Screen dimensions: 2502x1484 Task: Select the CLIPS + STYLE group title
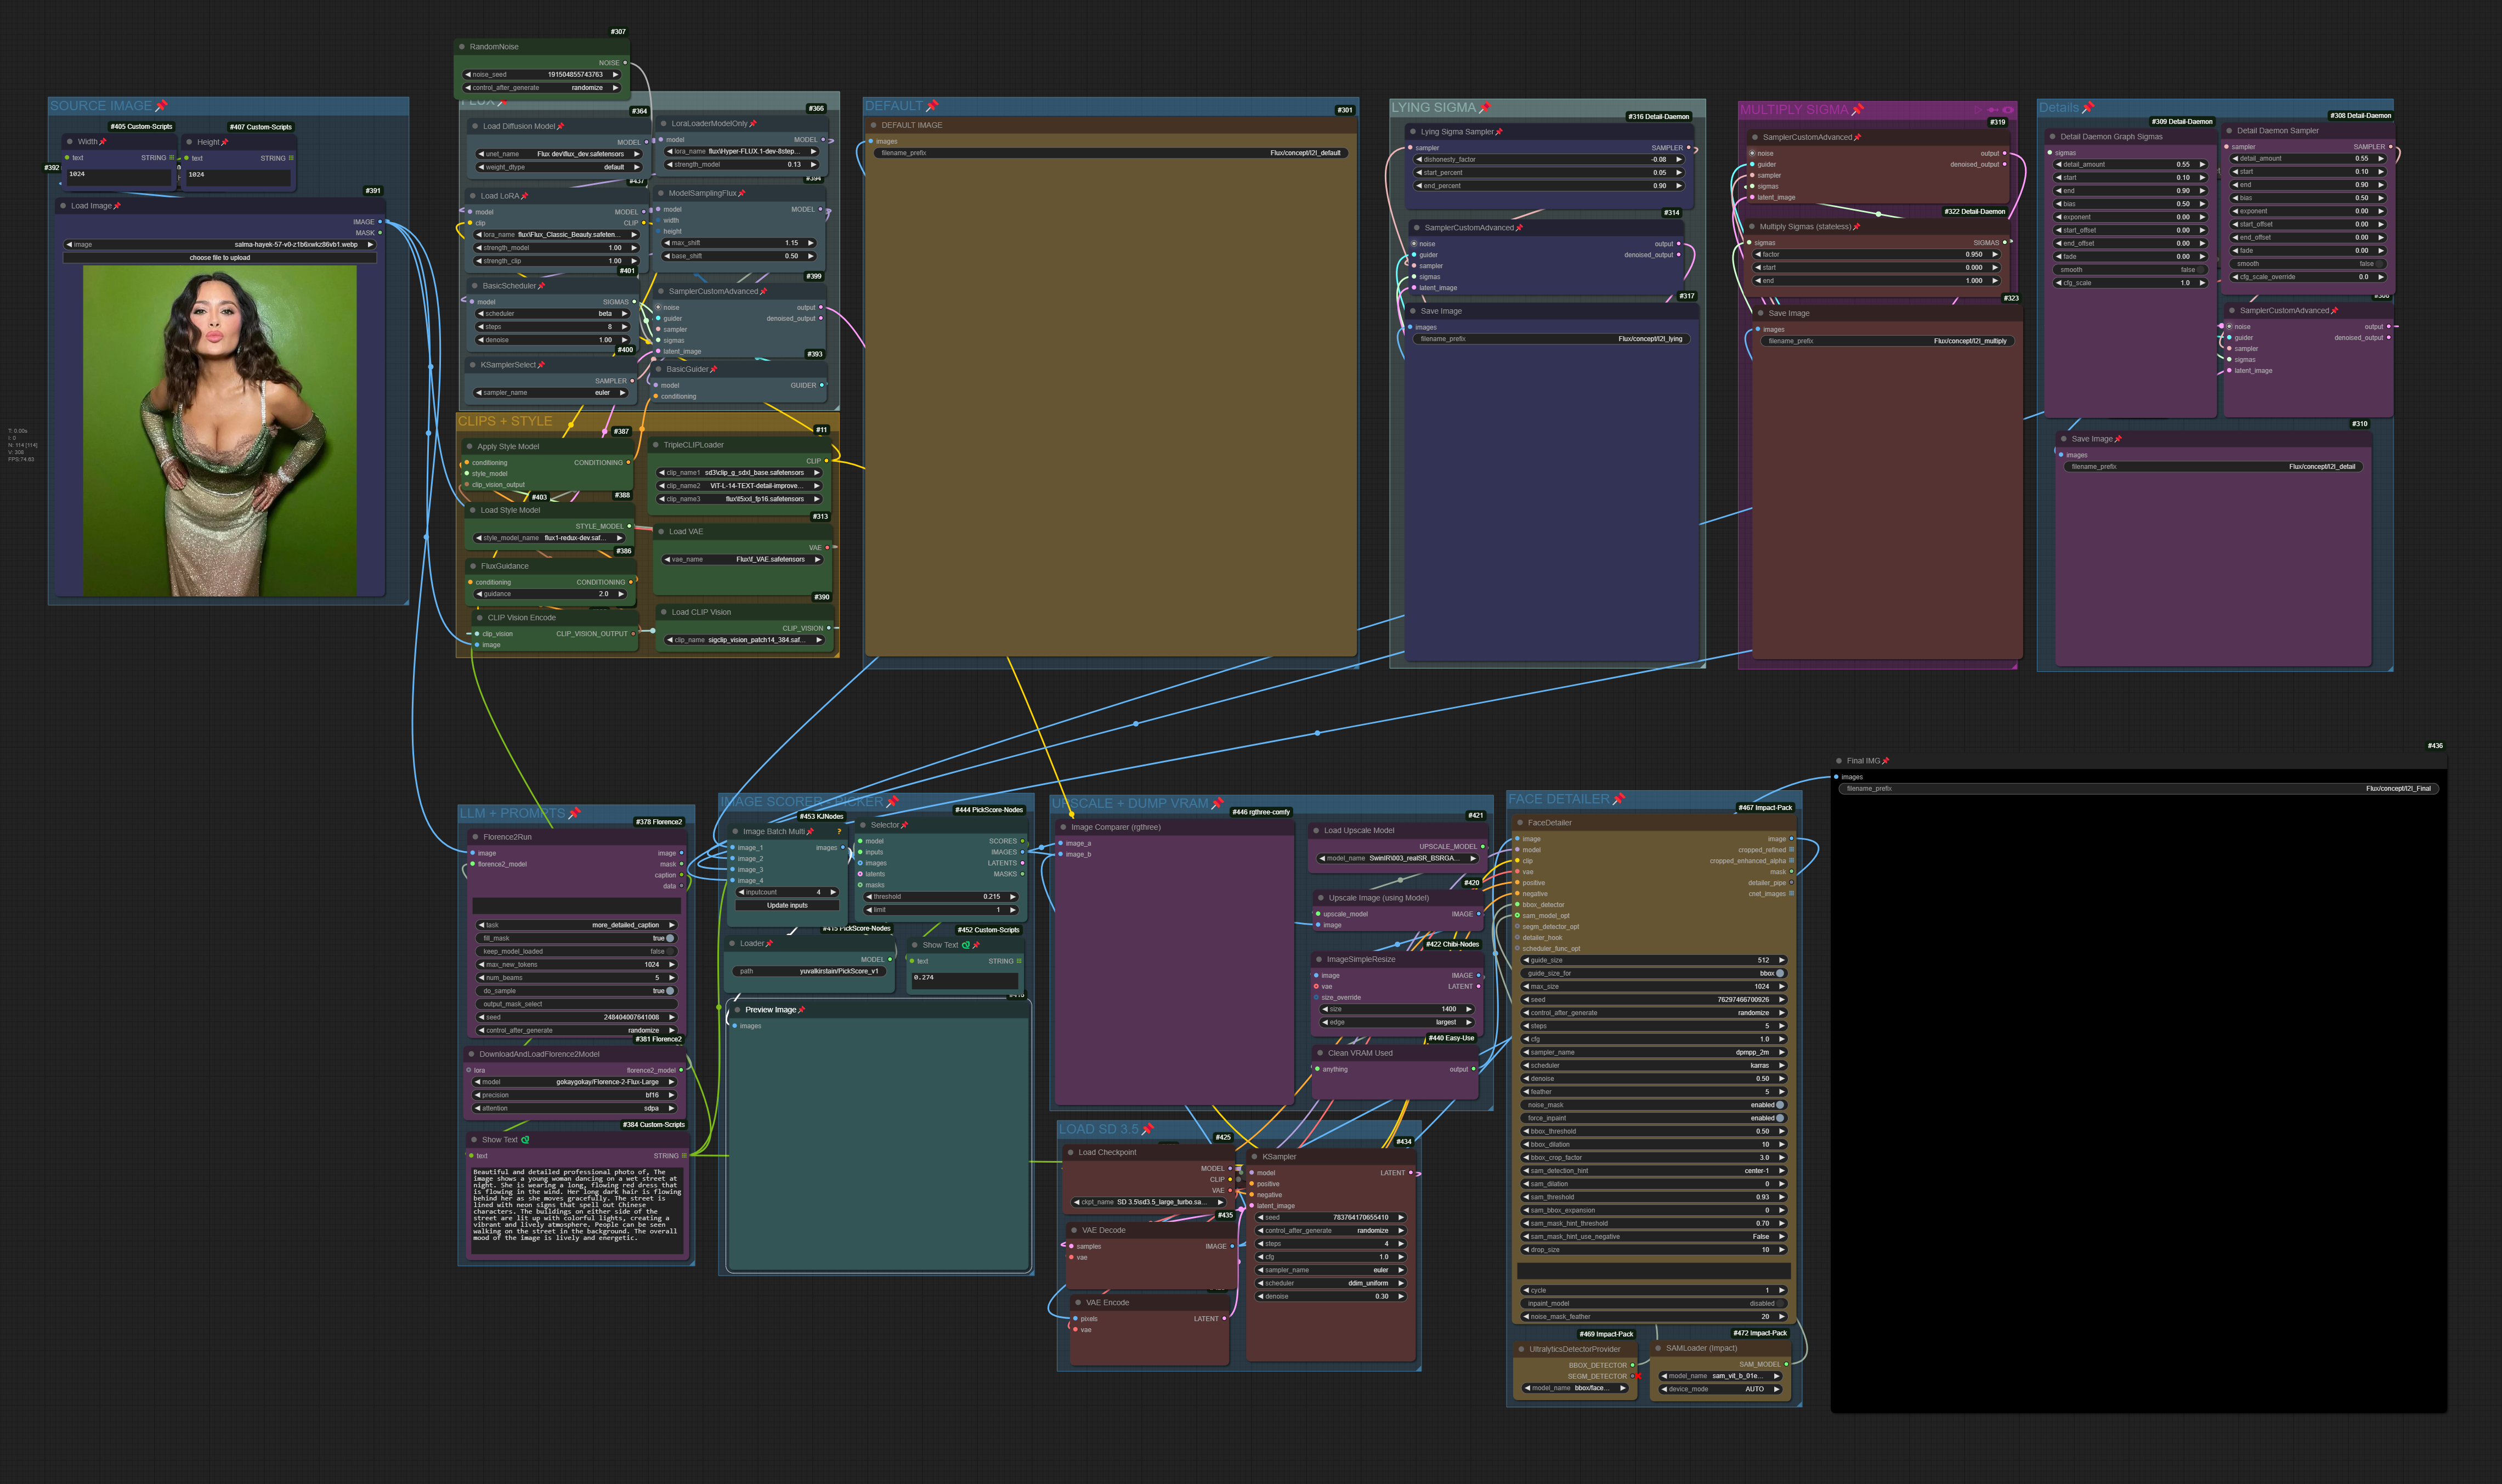505,421
